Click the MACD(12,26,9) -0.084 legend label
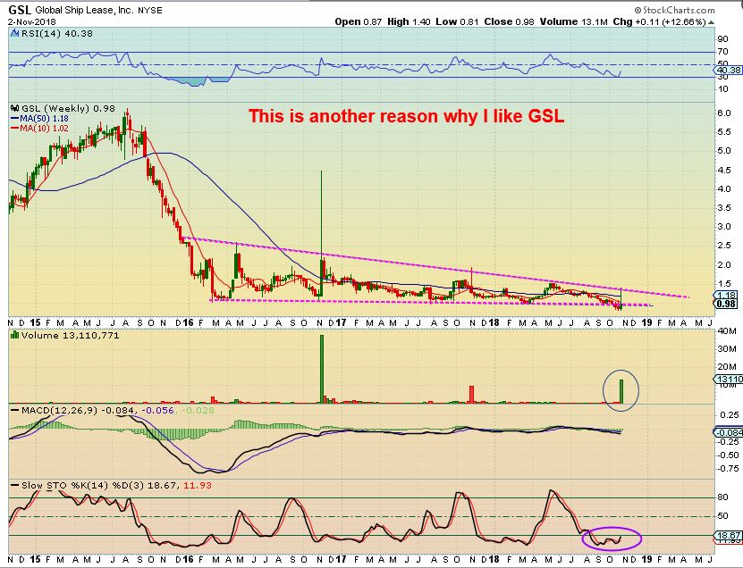743x568 pixels. click(x=78, y=411)
